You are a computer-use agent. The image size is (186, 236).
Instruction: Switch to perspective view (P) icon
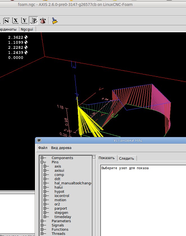point(34,20)
